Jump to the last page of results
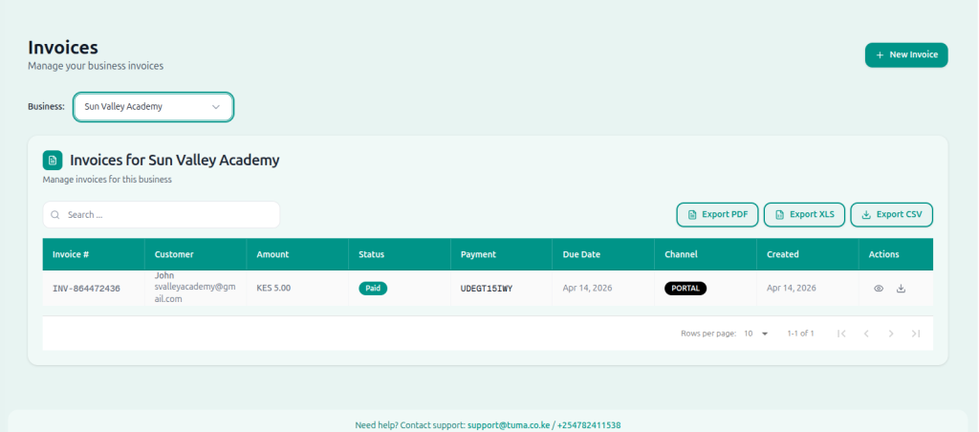979x432 pixels. [915, 334]
